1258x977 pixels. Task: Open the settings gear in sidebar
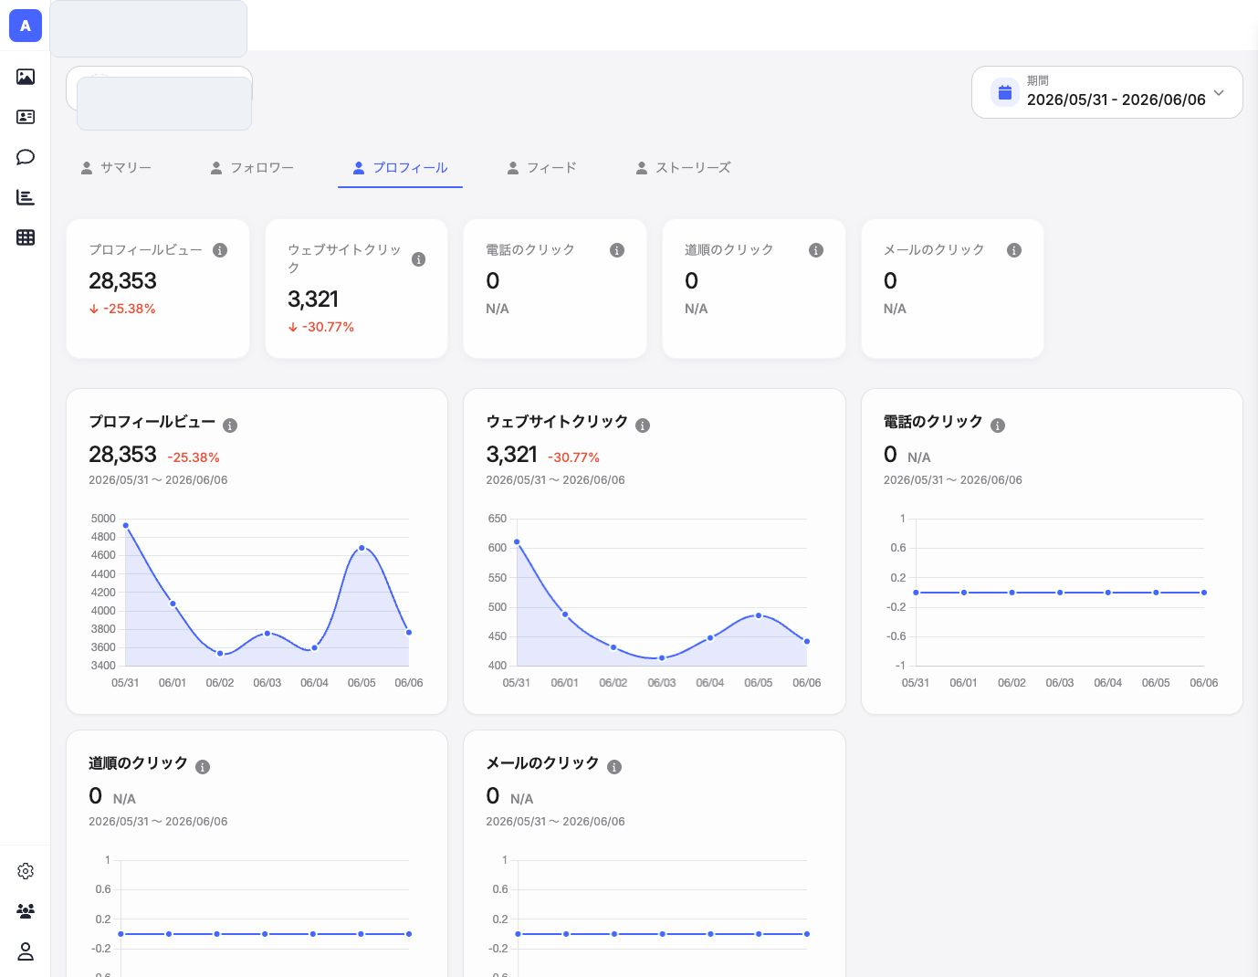coord(26,871)
